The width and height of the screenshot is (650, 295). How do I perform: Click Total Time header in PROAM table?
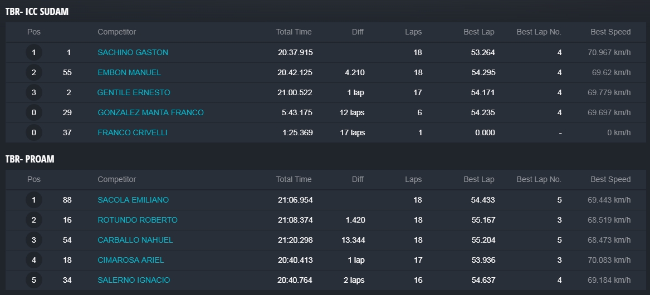click(294, 179)
